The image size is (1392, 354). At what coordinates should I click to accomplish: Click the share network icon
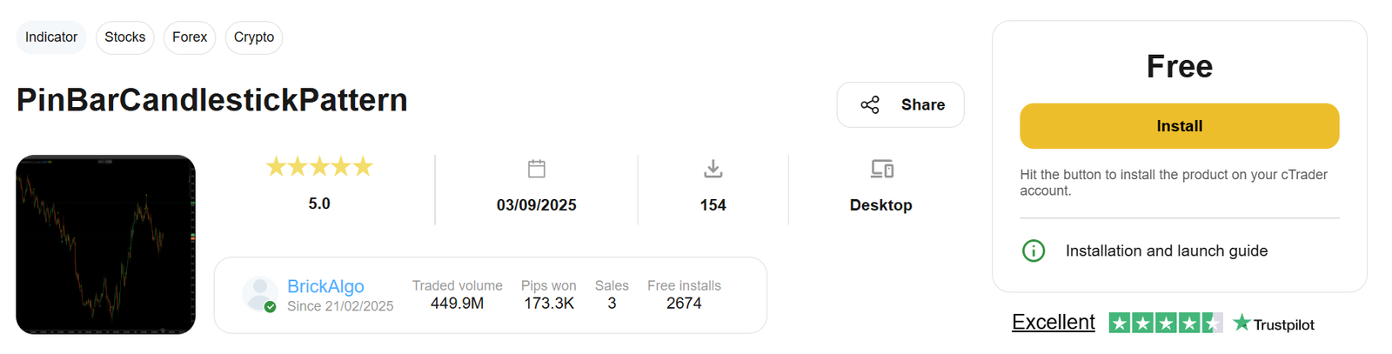(870, 105)
